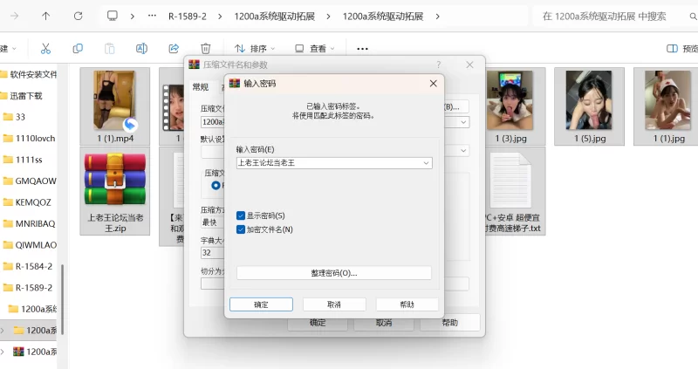
Task: Click the Share icon in the toolbar
Action: [x=174, y=49]
